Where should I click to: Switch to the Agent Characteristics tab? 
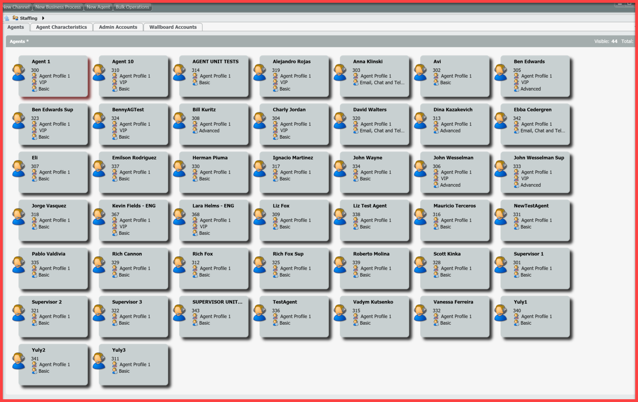(61, 27)
